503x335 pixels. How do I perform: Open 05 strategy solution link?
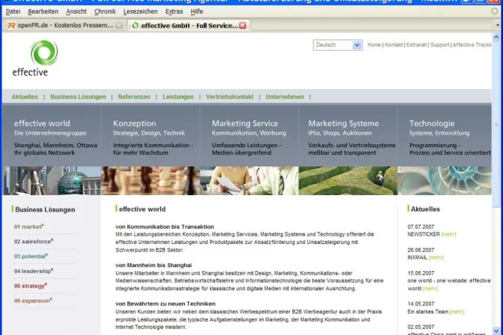coord(30,286)
